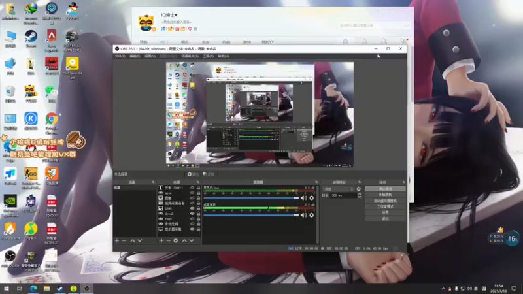The image size is (523, 294).
Task: Hide the LOGO source
Action: (192, 208)
